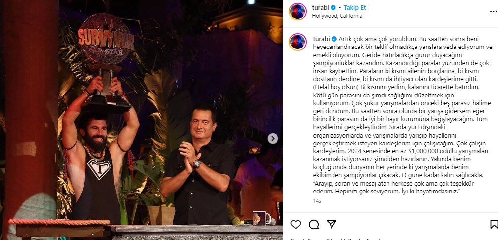Advance to the next photo with arrow

[x=273, y=138]
